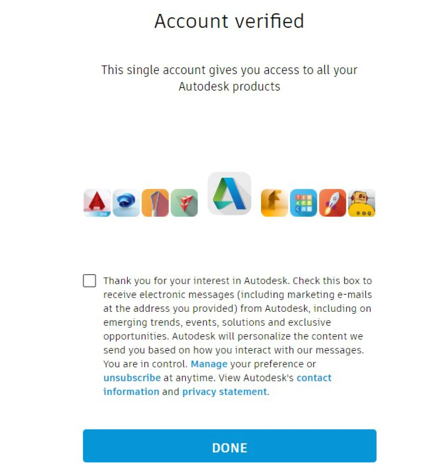Click the red AutoCAD 360 product icon
Viewport: 440px width, 475px height.
[97, 203]
